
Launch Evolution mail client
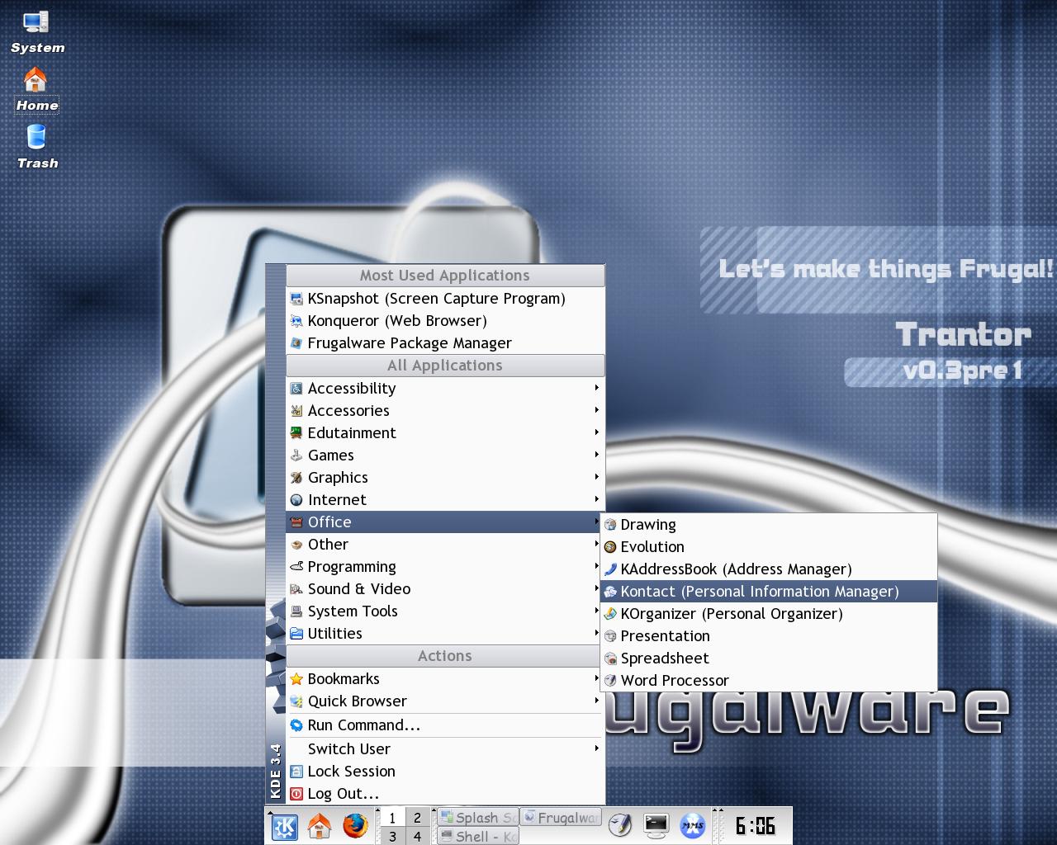pyautogui.click(x=769, y=547)
